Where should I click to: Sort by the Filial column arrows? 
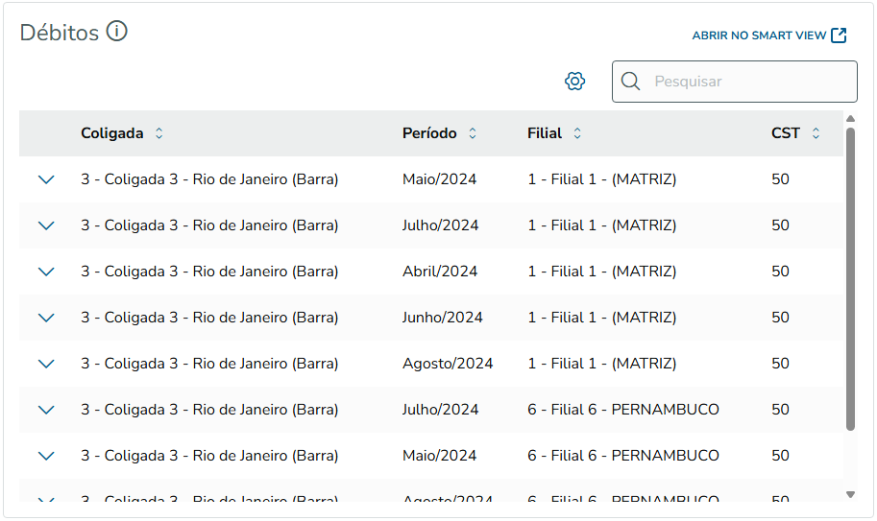coord(577,133)
